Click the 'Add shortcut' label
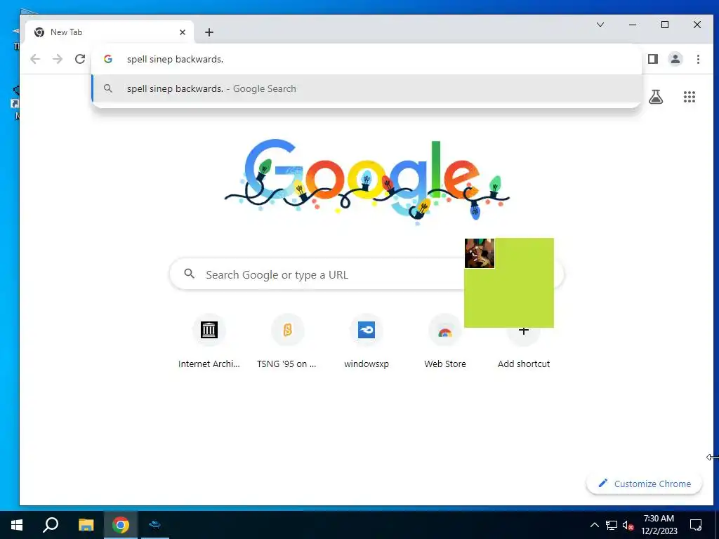The image size is (719, 539). pyautogui.click(x=524, y=364)
